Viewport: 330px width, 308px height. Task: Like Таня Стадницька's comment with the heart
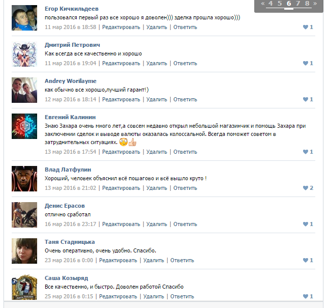306,260
